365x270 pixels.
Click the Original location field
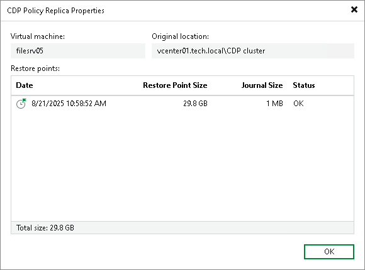pos(253,51)
